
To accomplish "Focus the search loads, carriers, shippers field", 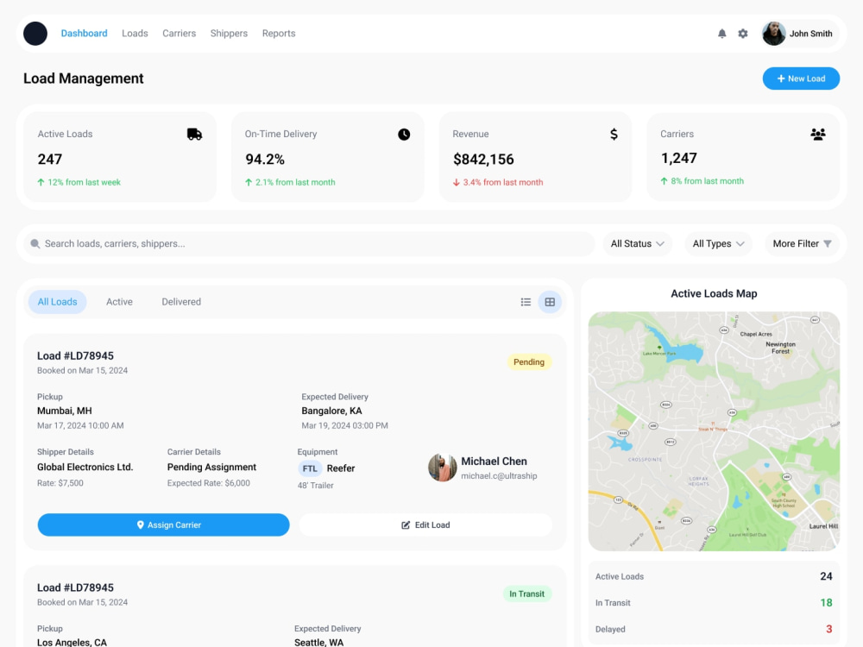I will [309, 244].
